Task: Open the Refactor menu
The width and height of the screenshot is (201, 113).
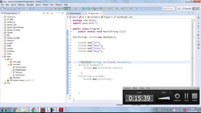Action: [x=21, y=5]
